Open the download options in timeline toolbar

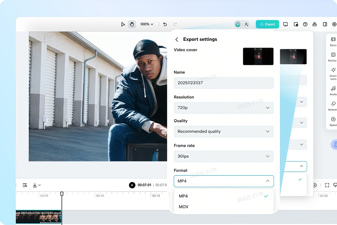(36, 185)
